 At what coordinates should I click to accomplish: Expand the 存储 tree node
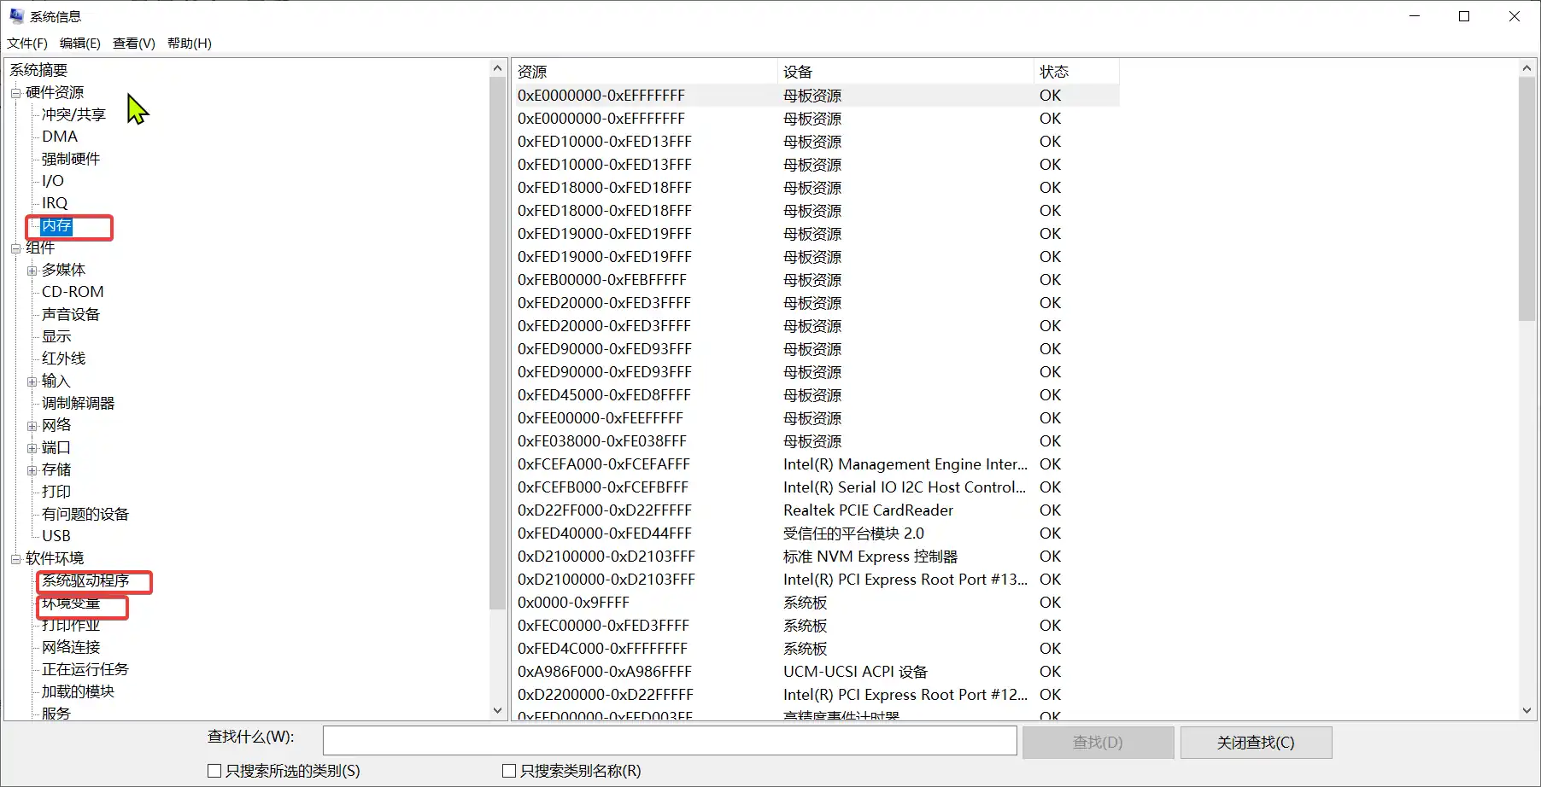(32, 470)
